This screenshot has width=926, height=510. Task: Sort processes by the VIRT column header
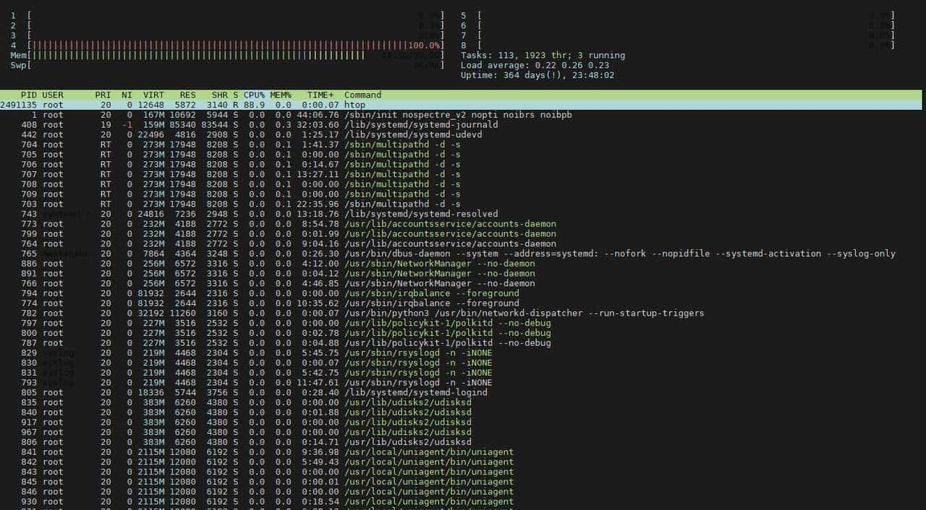click(153, 95)
